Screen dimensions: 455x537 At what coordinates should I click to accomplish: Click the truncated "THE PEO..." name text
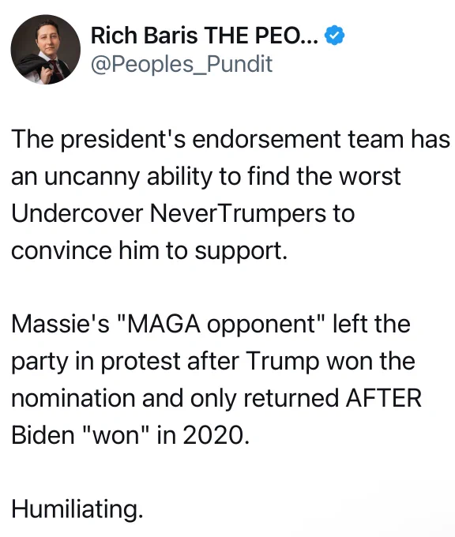point(261,36)
